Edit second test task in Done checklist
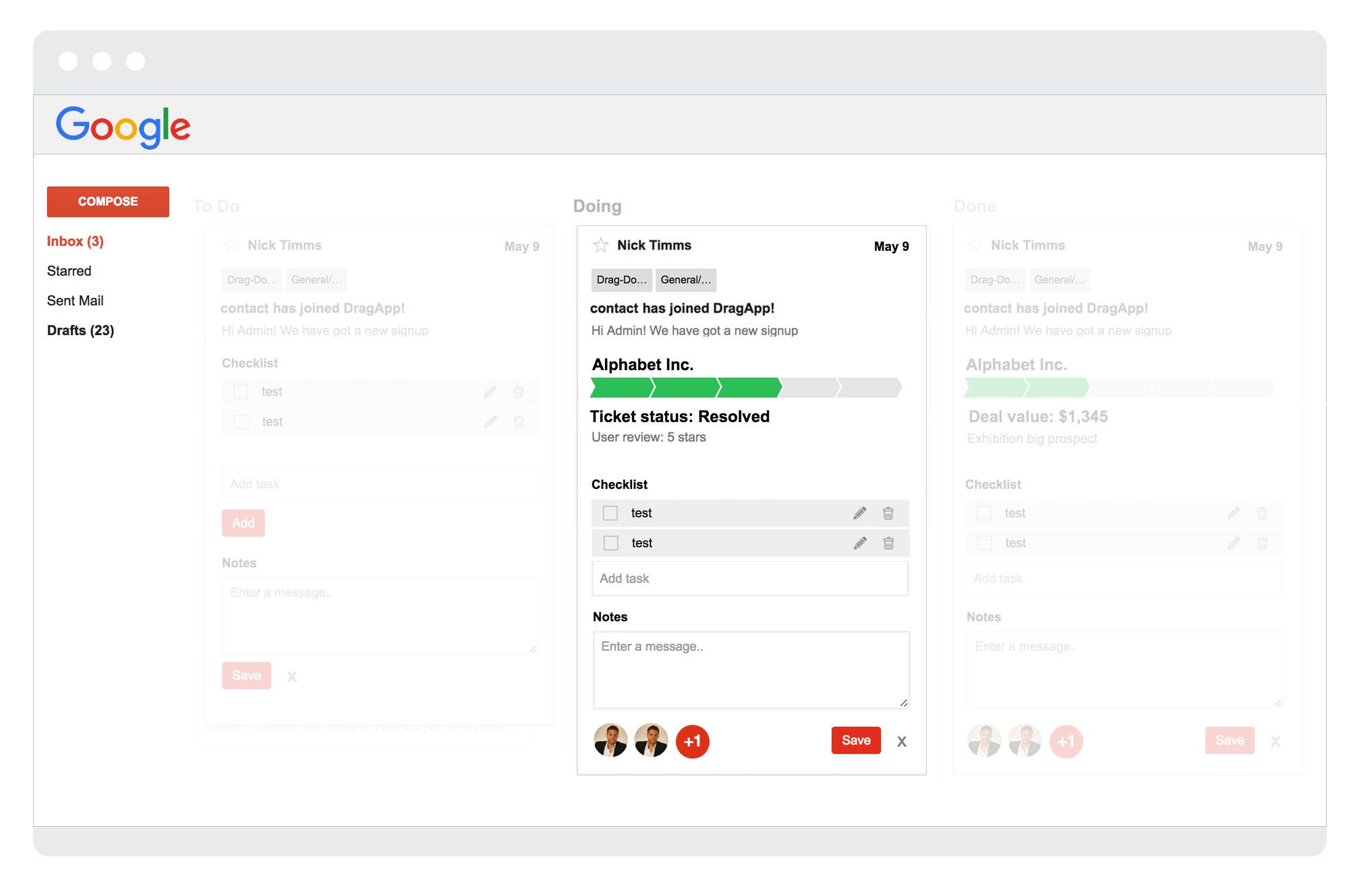Screen dimensions: 1349x882 pos(1234,543)
